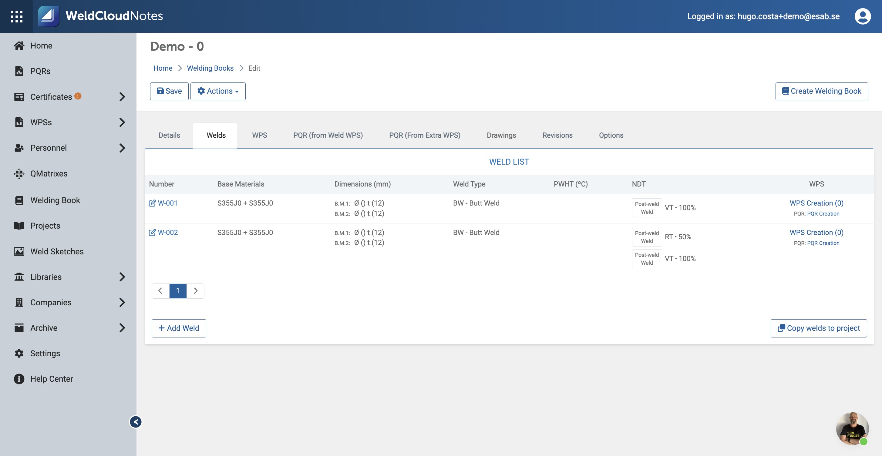Click the Libraries building icon
The width and height of the screenshot is (882, 456).
point(19,277)
